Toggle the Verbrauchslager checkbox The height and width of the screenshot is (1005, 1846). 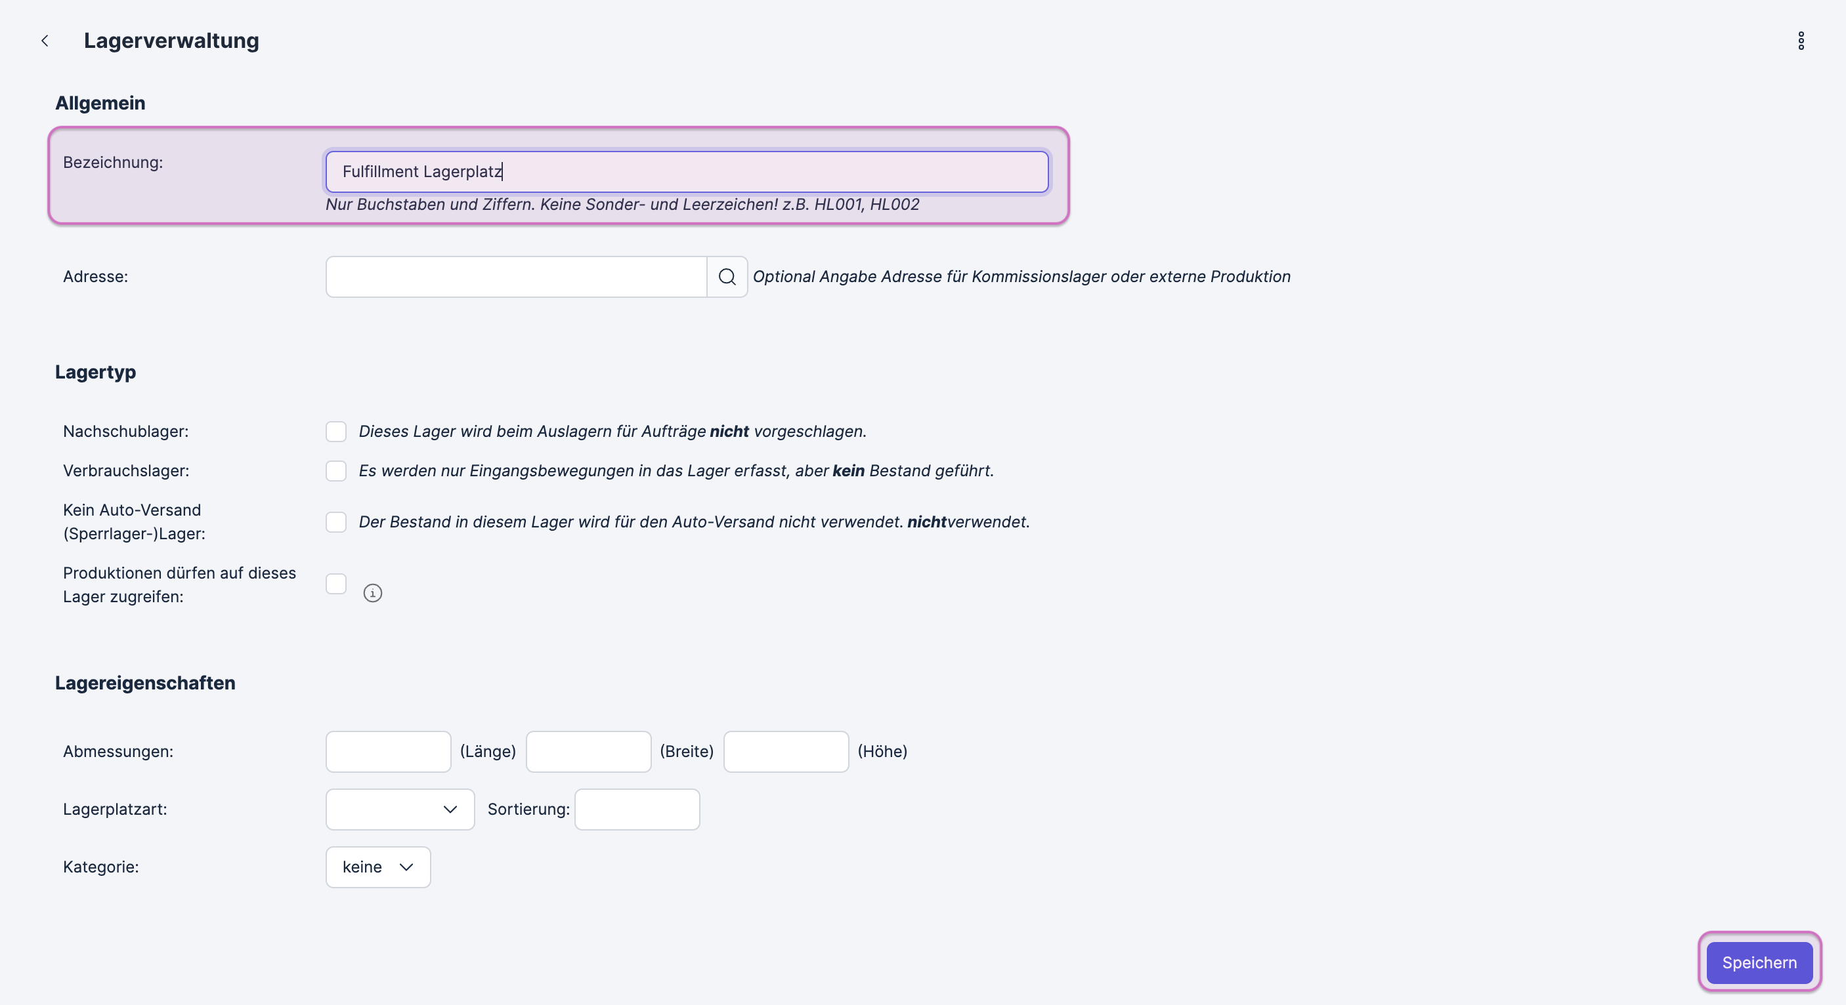coord(336,470)
